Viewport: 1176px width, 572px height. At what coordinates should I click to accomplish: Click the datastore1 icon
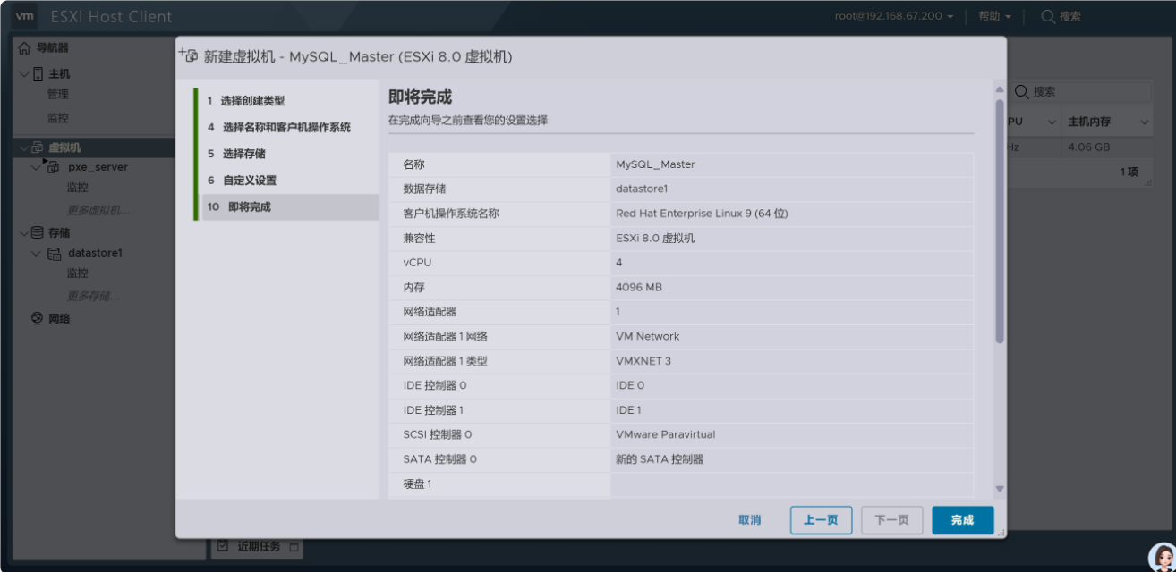tap(54, 254)
